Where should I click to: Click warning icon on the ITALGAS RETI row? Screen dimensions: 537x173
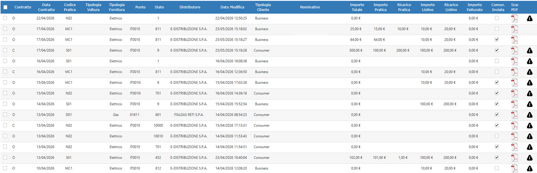530,115
